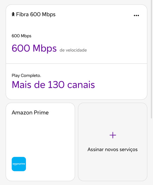Click the purple plus icon

tap(113, 135)
